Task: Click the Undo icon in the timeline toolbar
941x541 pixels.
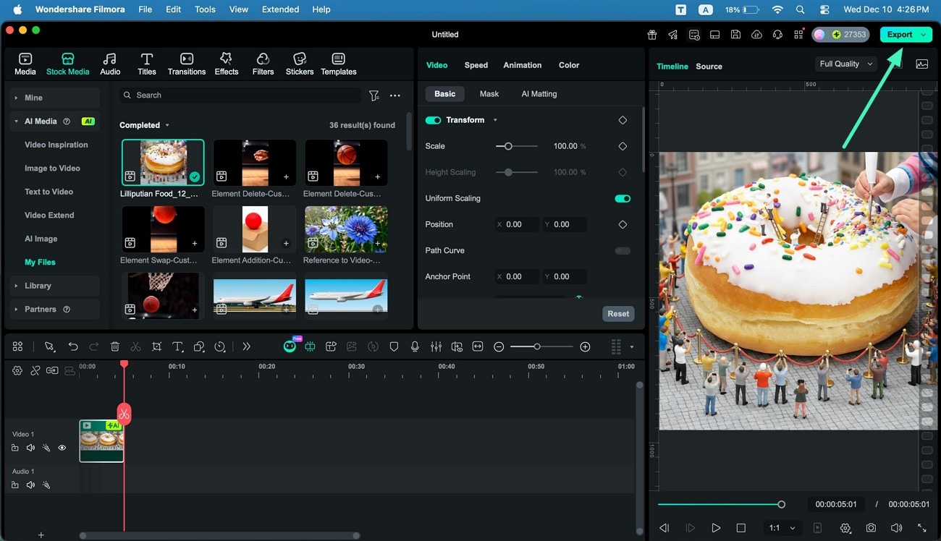Action: point(73,346)
